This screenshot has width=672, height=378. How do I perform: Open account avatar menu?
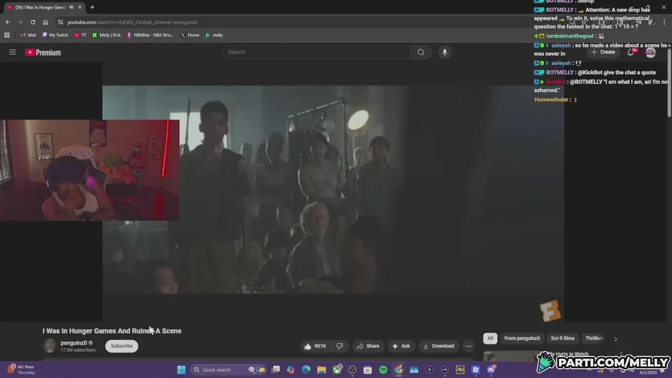tap(650, 52)
